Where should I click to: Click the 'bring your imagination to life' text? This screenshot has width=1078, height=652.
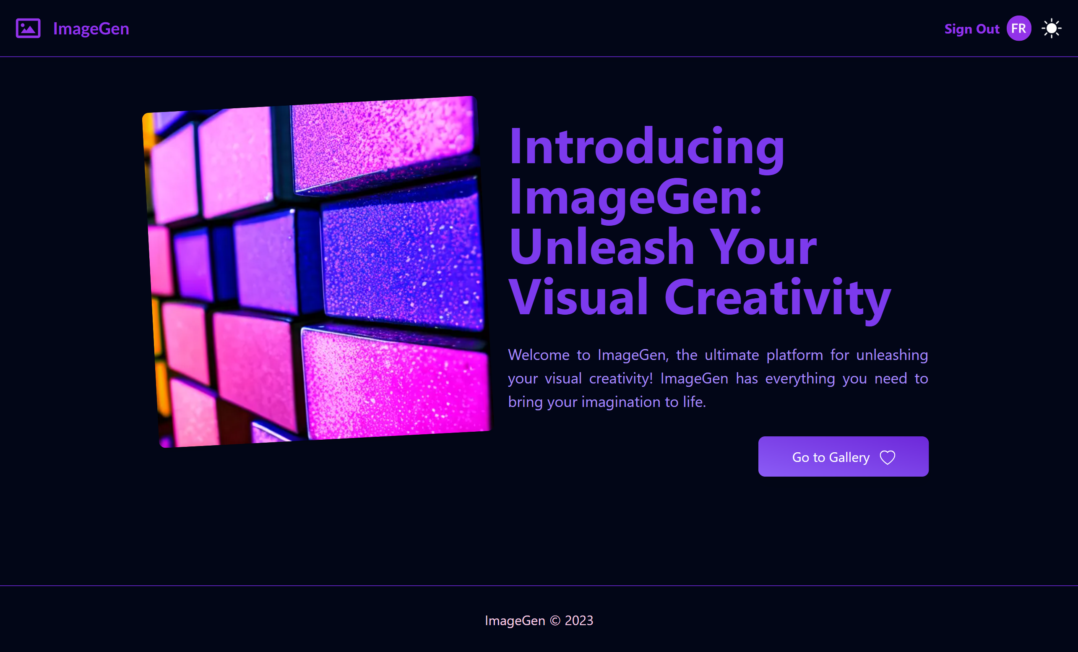607,402
